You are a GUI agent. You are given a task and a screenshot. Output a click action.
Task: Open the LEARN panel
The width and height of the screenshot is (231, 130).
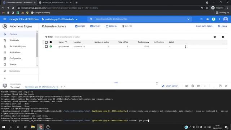click(x=222, y=26)
